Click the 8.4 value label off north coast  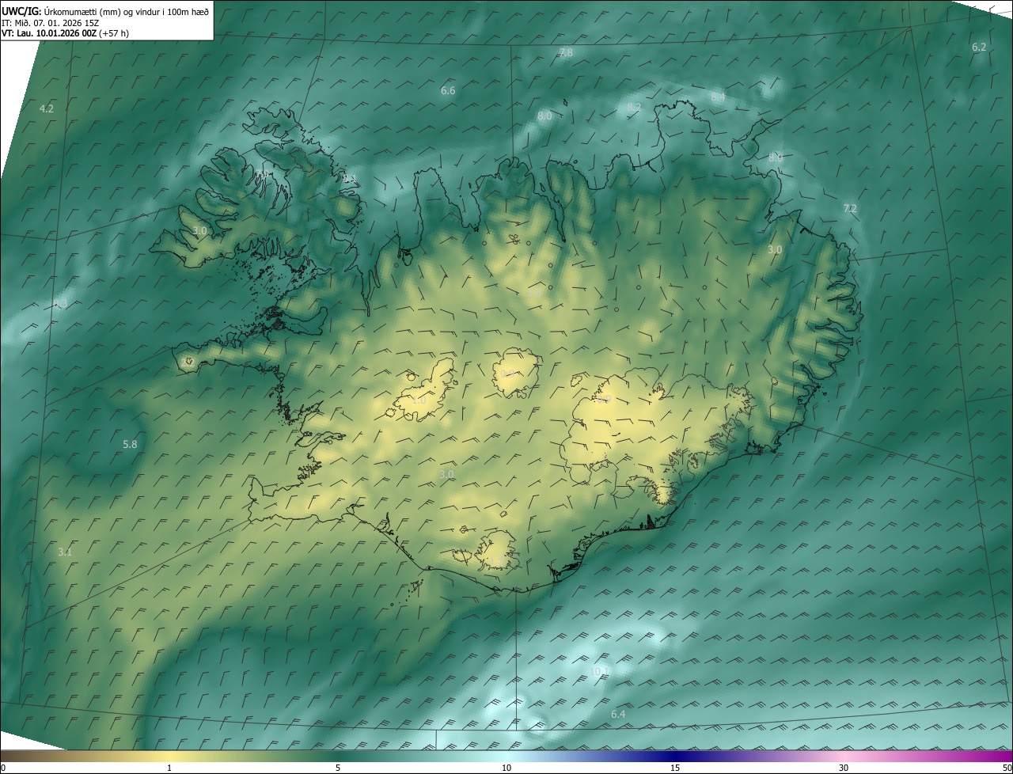[718, 97]
